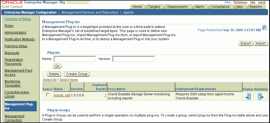
Task: Click the Go search button
Action: pyautogui.click(x=57, y=66)
